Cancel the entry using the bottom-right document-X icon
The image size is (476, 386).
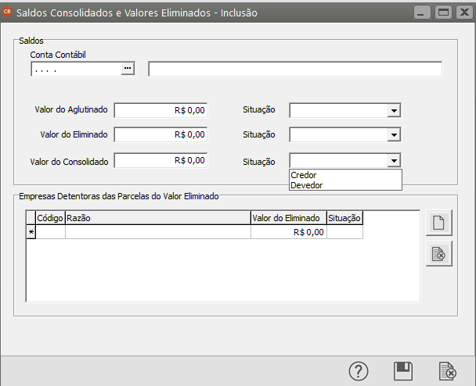coord(448,370)
